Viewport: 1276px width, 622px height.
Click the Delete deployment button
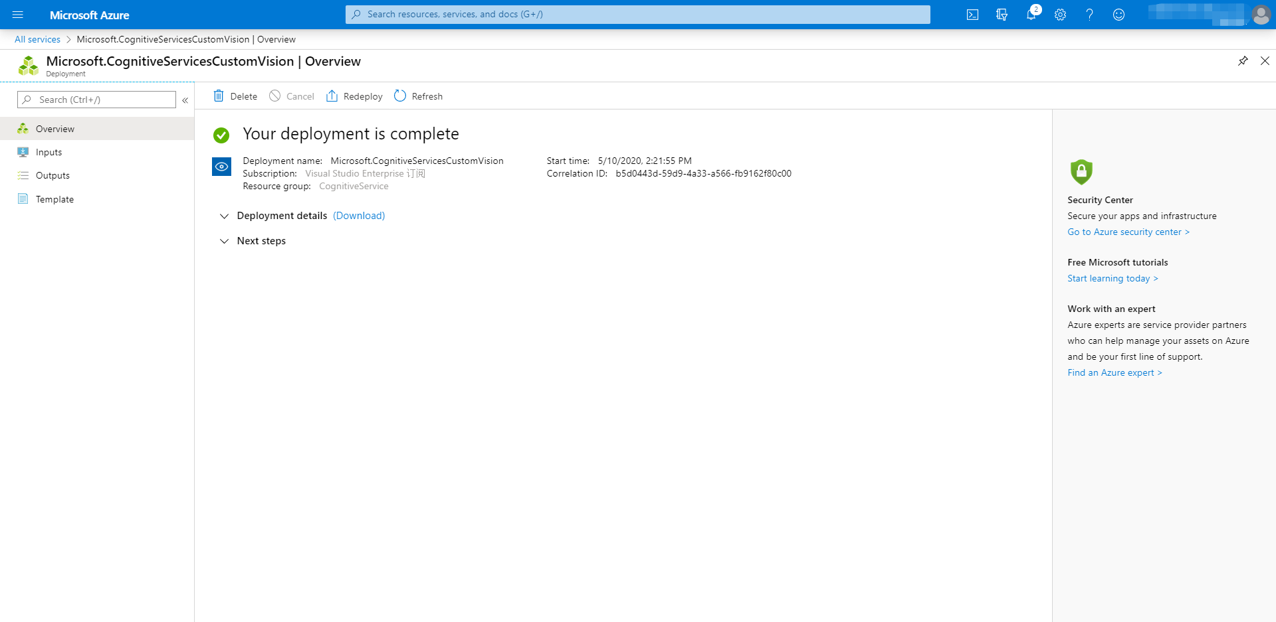click(235, 96)
